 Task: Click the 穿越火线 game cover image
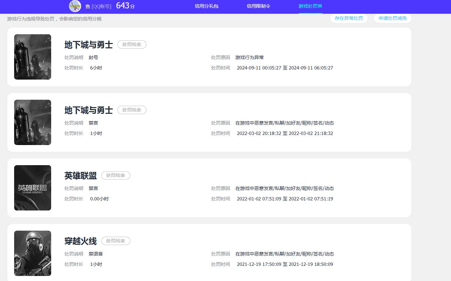[x=32, y=253]
